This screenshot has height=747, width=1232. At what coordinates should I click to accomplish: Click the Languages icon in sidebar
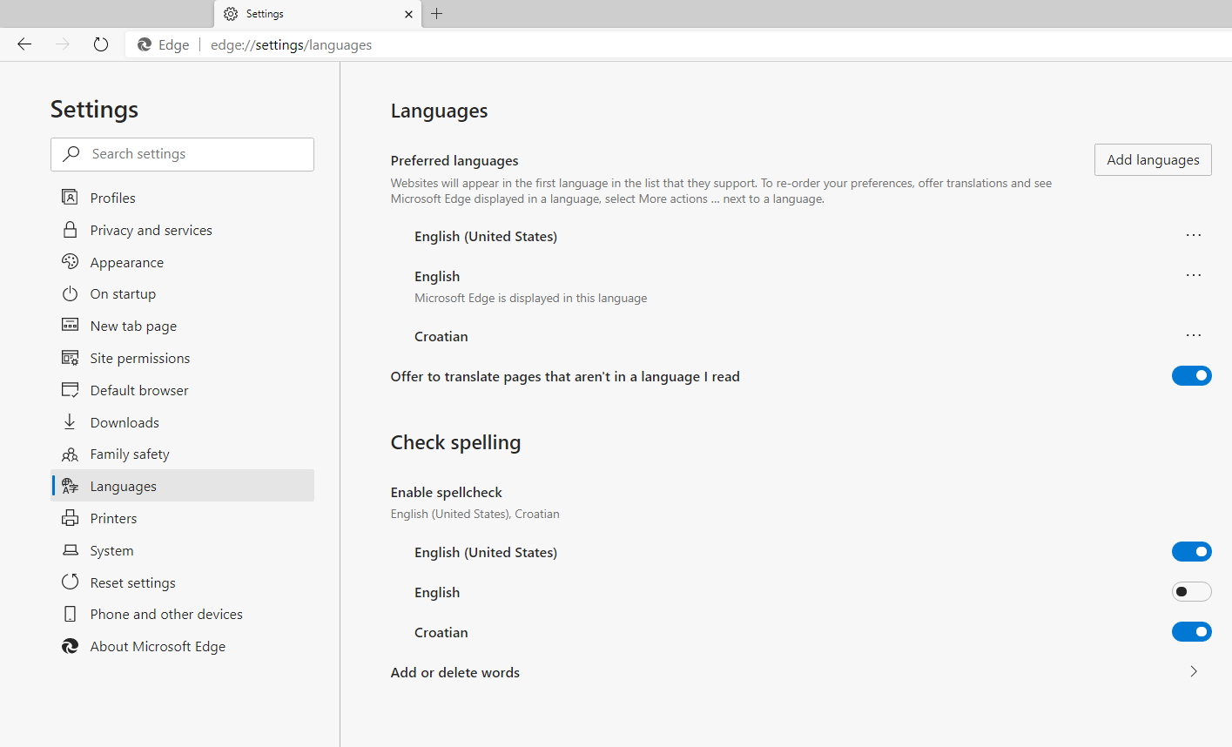70,486
